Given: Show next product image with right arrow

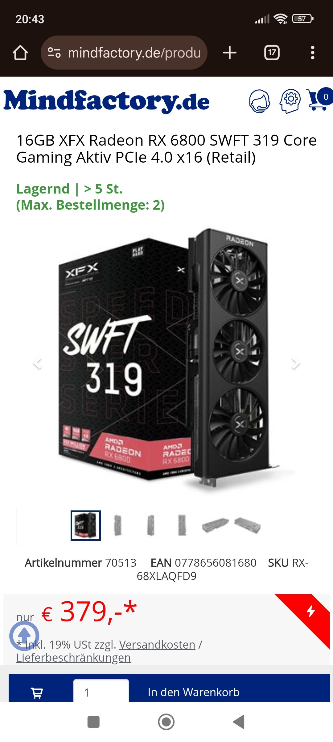Looking at the screenshot, I should [x=295, y=363].
